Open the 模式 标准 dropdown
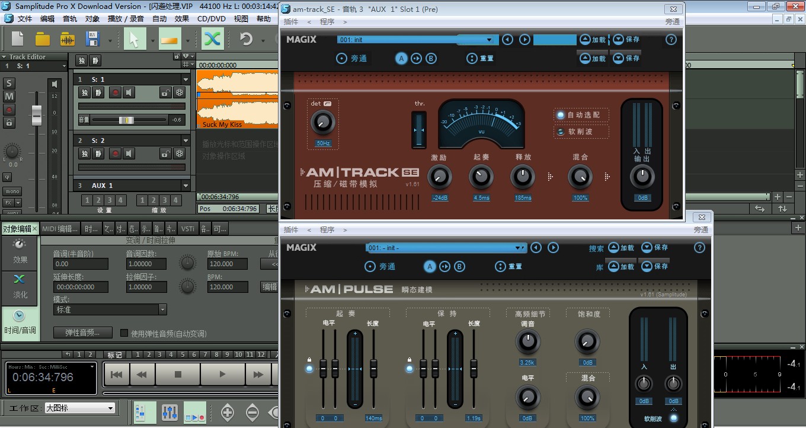Viewport: 806px width, 428px height. click(110, 309)
